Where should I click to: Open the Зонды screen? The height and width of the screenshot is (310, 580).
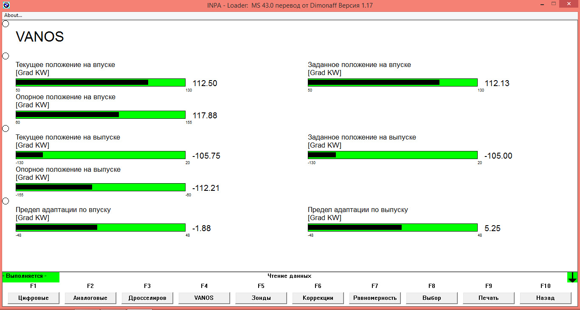click(x=261, y=298)
